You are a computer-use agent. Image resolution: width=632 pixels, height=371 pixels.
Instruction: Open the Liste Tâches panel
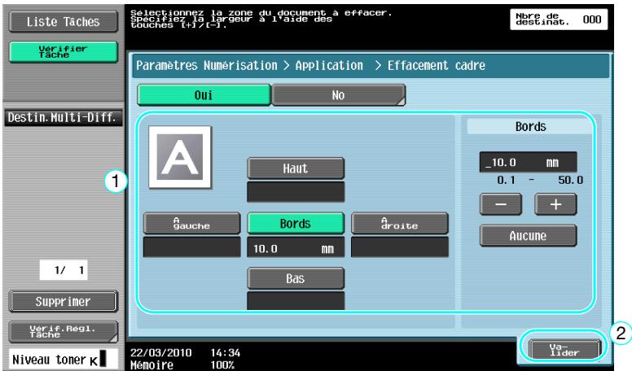tap(64, 22)
